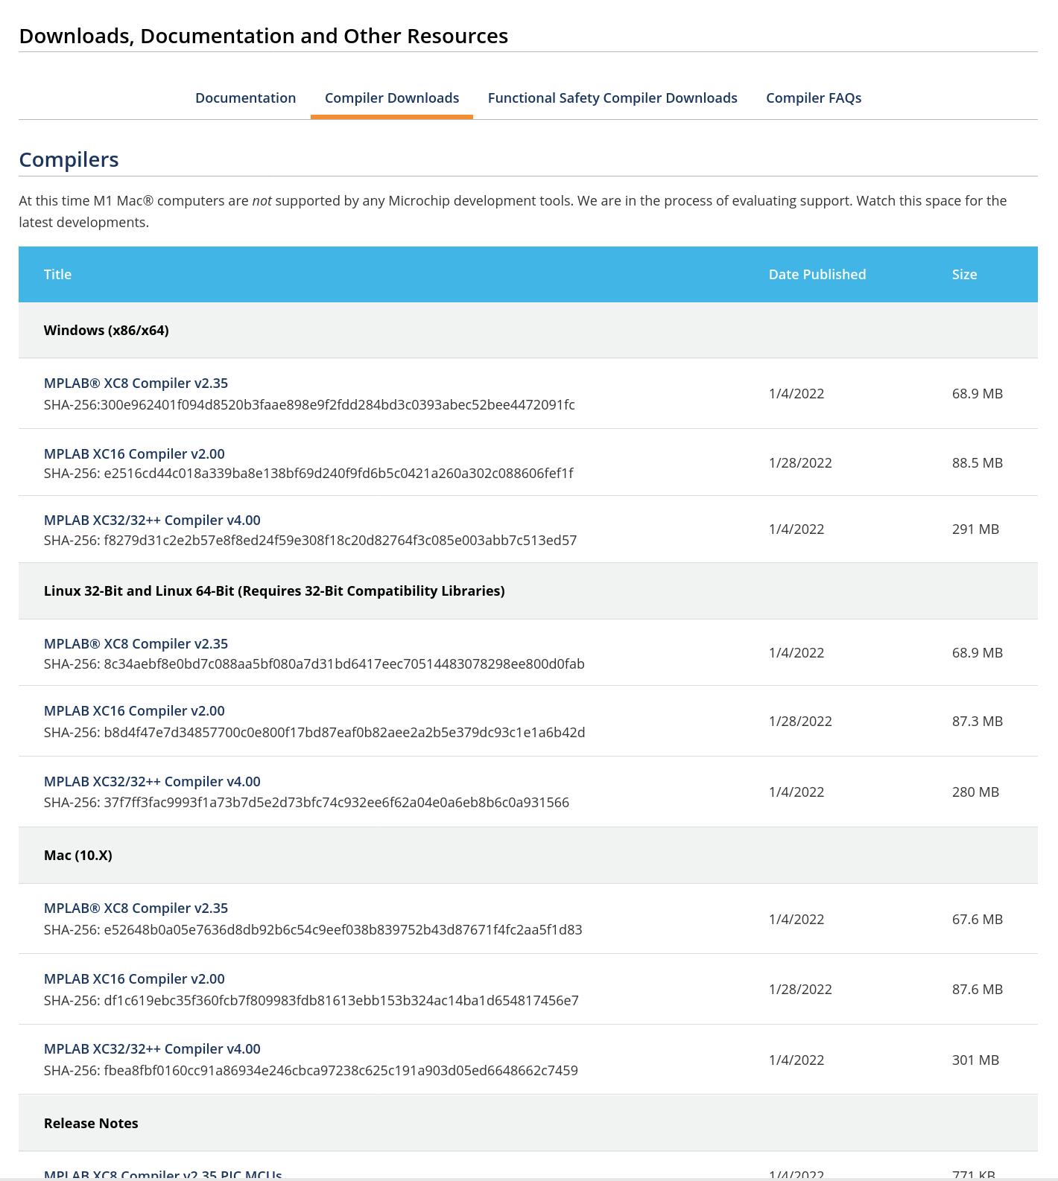1058x1181 pixels.
Task: Download Linux MPLAB XC8 Compiler v2.35
Action: (136, 644)
